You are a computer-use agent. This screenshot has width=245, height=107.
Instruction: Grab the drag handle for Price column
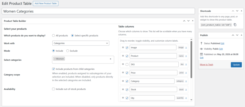123,72
